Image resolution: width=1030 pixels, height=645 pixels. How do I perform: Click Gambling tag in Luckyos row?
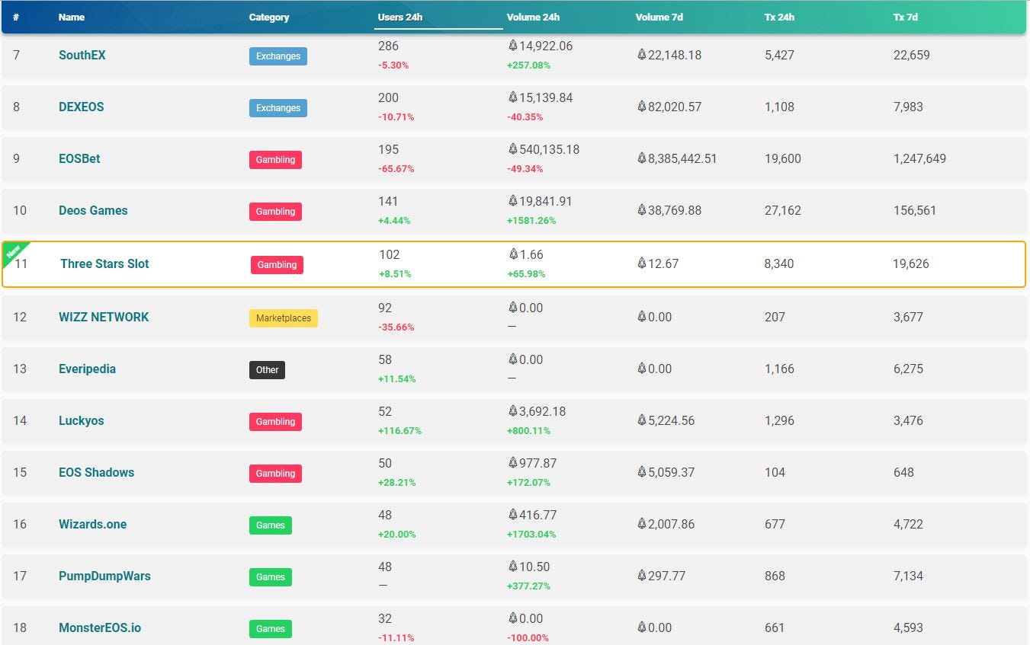click(275, 422)
